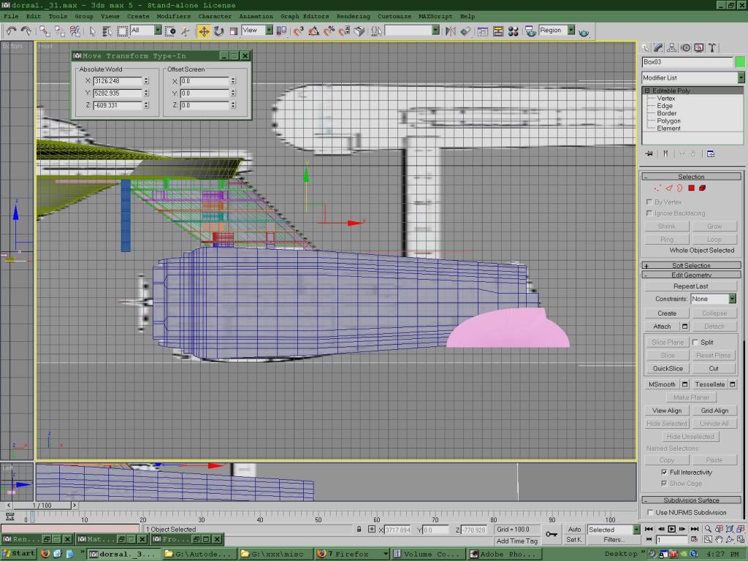Image resolution: width=748 pixels, height=561 pixels.
Task: Click the Absolute World X value field
Action: (118, 81)
